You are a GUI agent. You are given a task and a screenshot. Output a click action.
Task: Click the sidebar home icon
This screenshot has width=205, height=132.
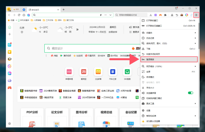(x=10, y=27)
